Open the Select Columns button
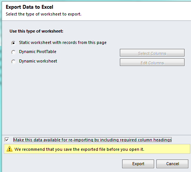The image size is (191, 172). (152, 53)
